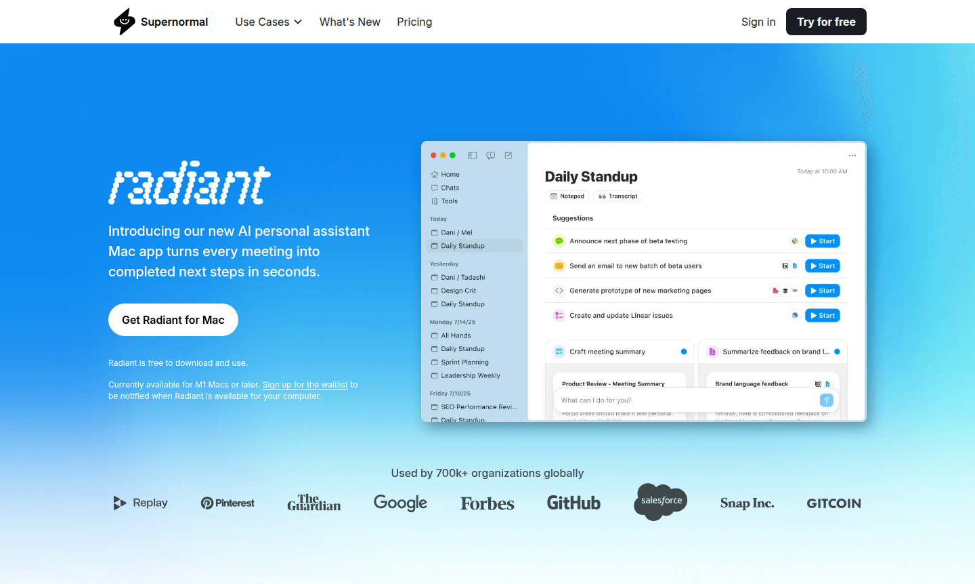Go to the Pricing page
The height and width of the screenshot is (584, 975).
click(414, 22)
